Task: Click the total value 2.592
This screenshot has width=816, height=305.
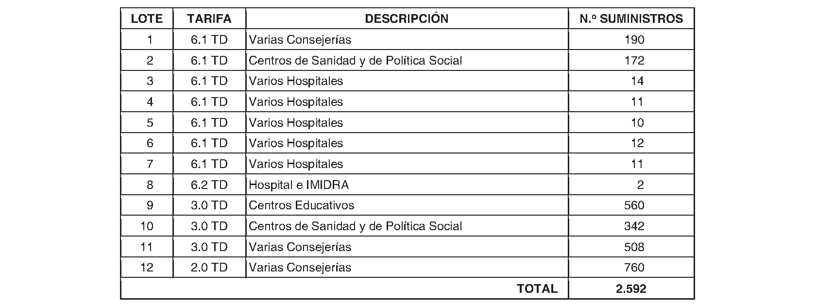Action: click(x=631, y=289)
